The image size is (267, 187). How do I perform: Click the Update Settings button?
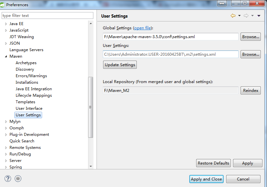[x=120, y=65]
